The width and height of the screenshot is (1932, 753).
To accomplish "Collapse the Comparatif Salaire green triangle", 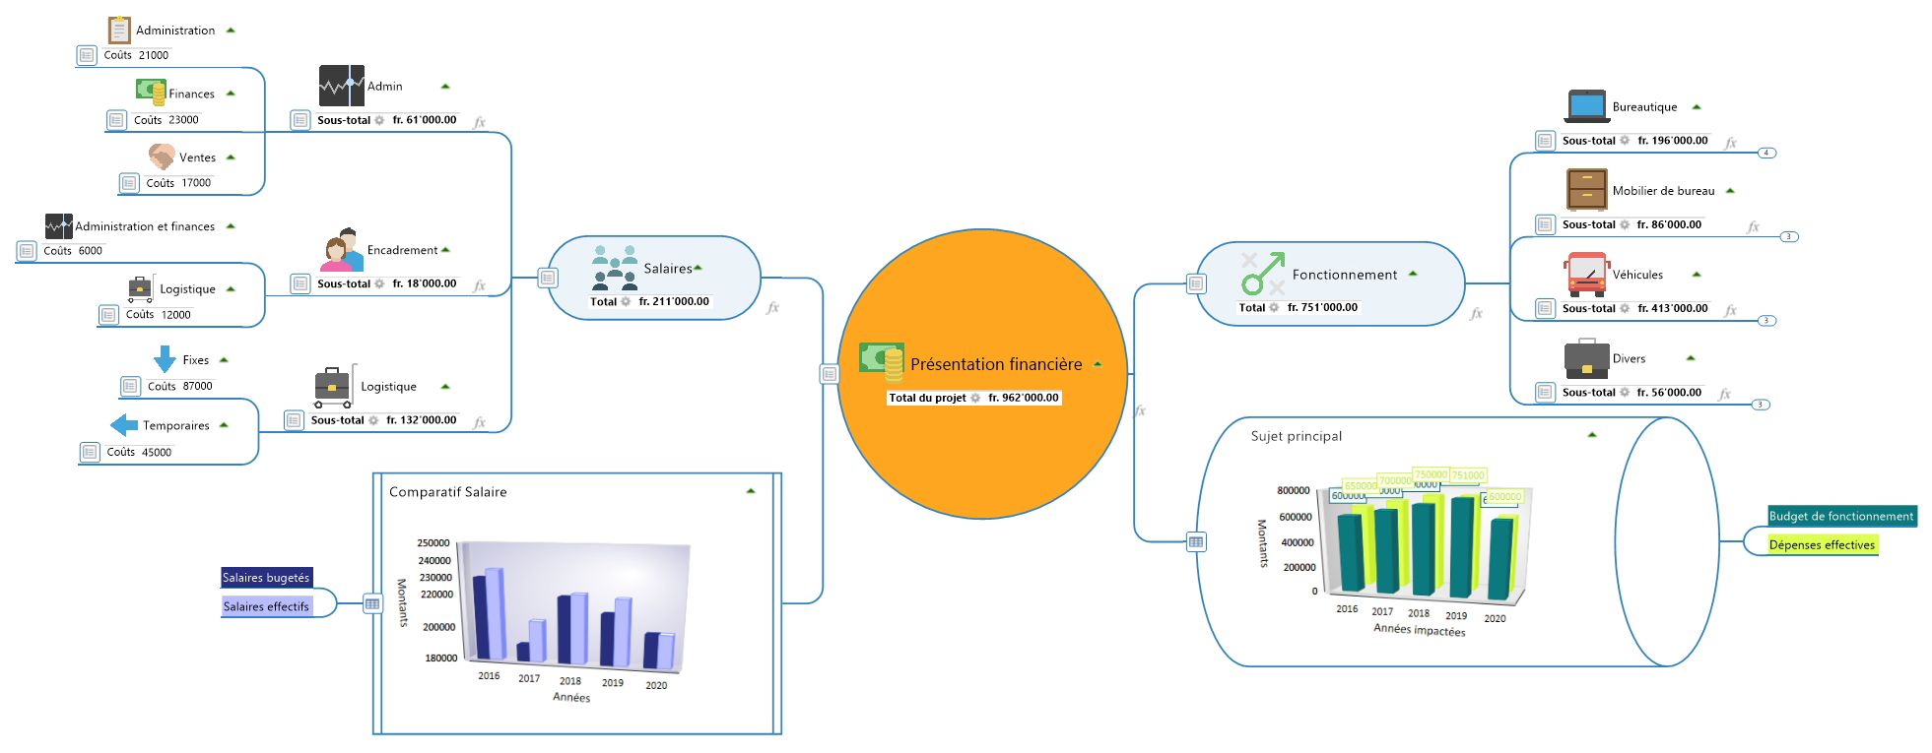I will [751, 491].
